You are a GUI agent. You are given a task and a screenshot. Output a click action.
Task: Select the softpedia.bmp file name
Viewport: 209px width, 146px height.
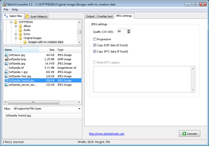click(17, 59)
